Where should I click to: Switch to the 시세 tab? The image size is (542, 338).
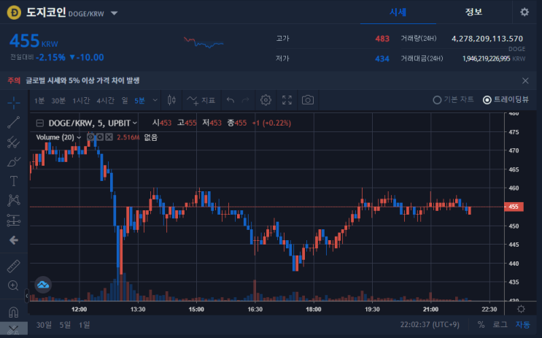[398, 12]
